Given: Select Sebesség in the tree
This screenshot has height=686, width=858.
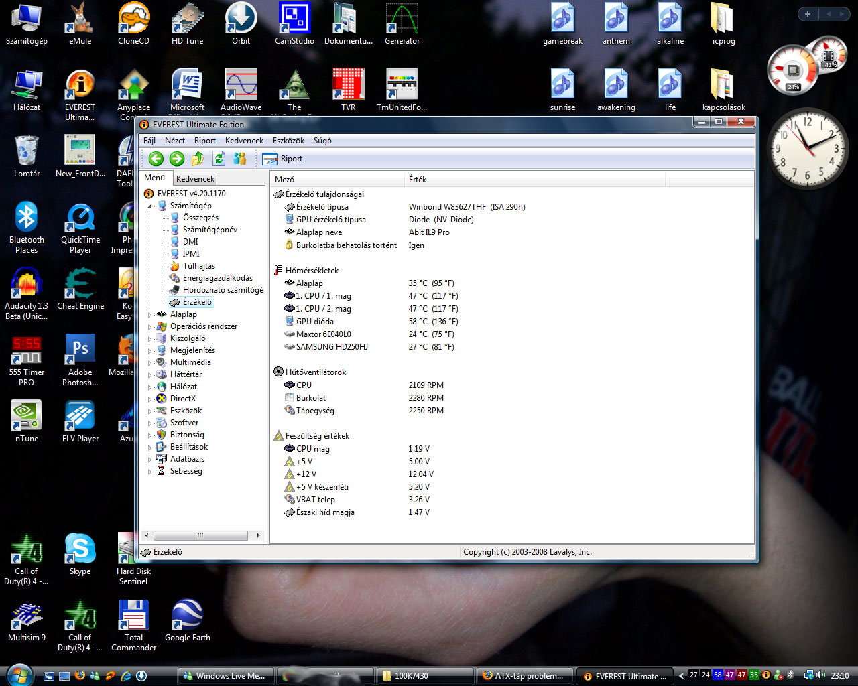Looking at the screenshot, I should (x=186, y=471).
